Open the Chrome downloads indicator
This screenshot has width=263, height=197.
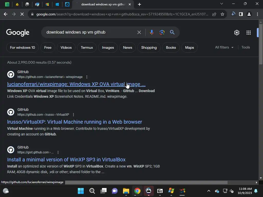(233, 14)
